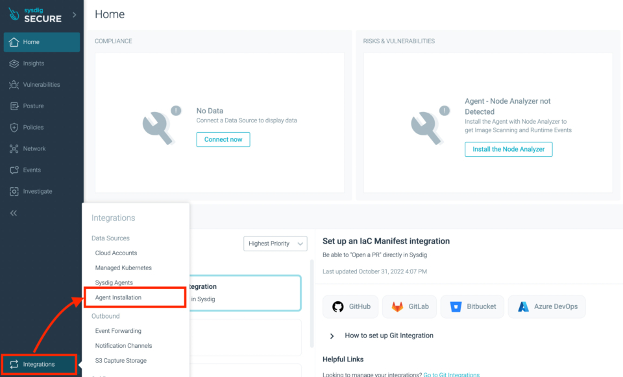Choose the GitLab integration tile
This screenshot has height=377, width=623.
click(x=409, y=306)
